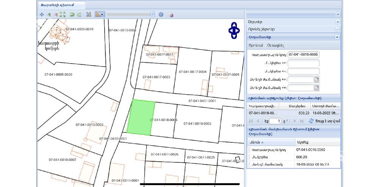Click the red arrow zoom-out tool
379x187 pixels.
pyautogui.click(x=56, y=14)
